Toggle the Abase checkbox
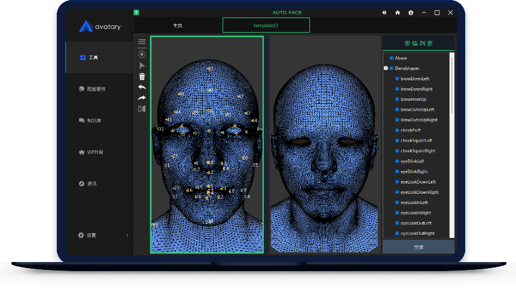 coord(392,58)
